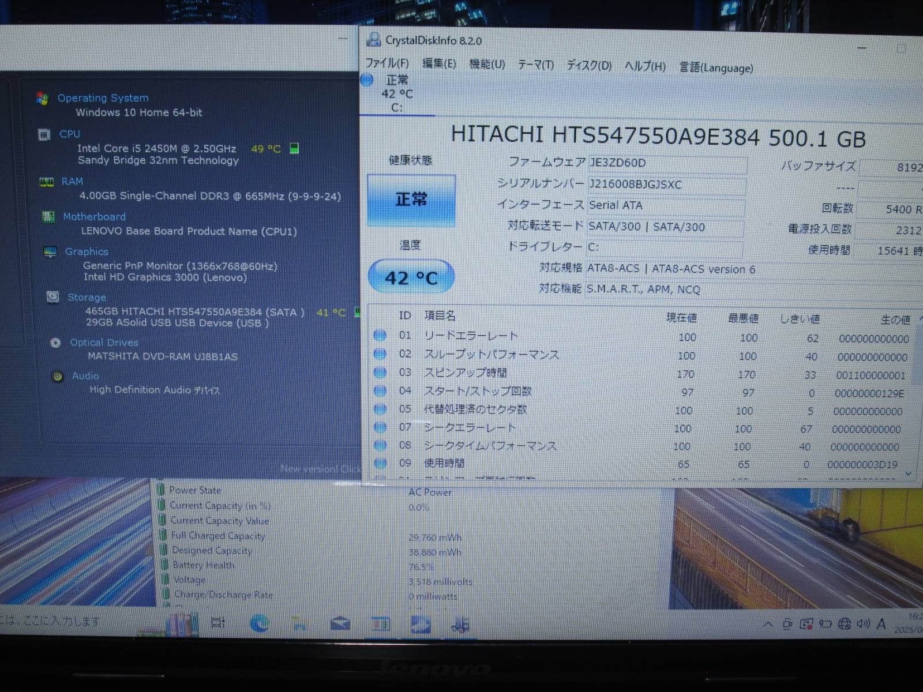Open the ヘルプ(H) menu

645,66
